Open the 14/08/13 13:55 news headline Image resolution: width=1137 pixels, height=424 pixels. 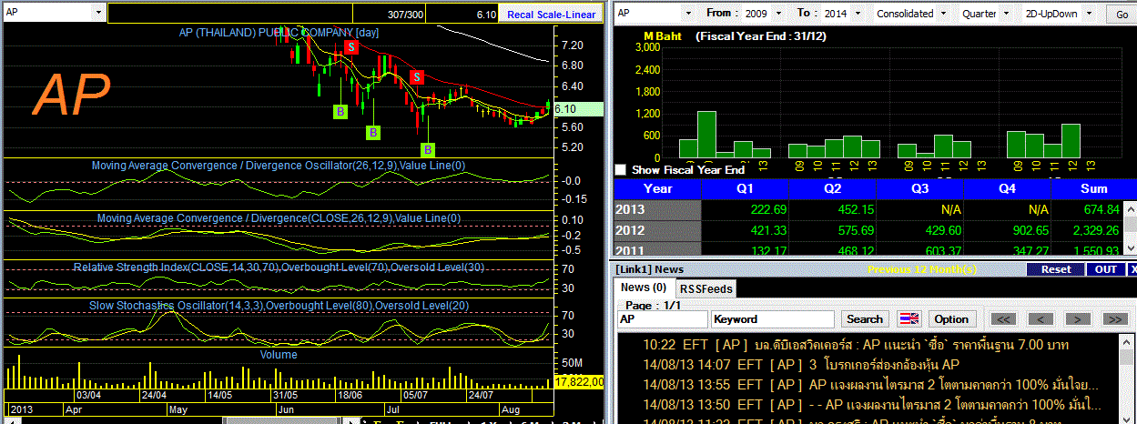point(872,384)
